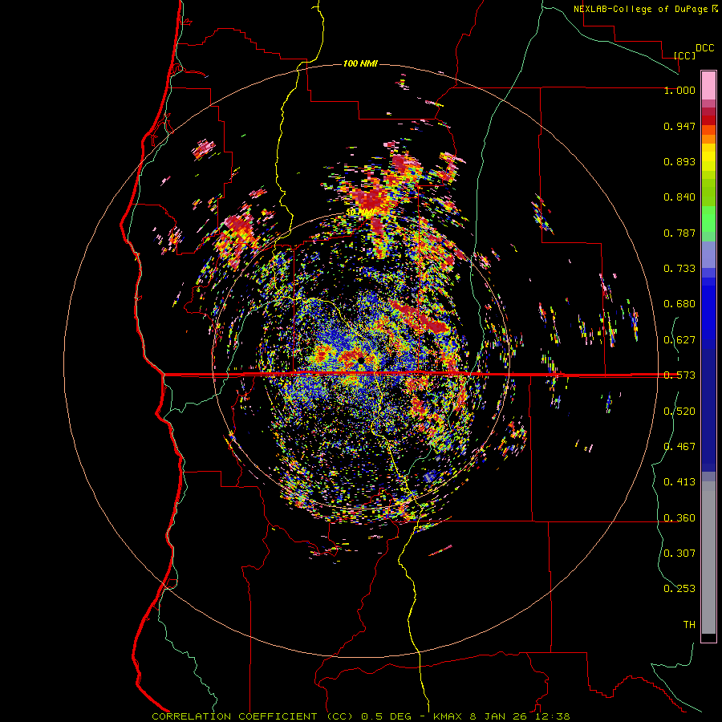This screenshot has width=722, height=722.
Task: Select the light pink band at the color bar top
Action: (x=708, y=86)
